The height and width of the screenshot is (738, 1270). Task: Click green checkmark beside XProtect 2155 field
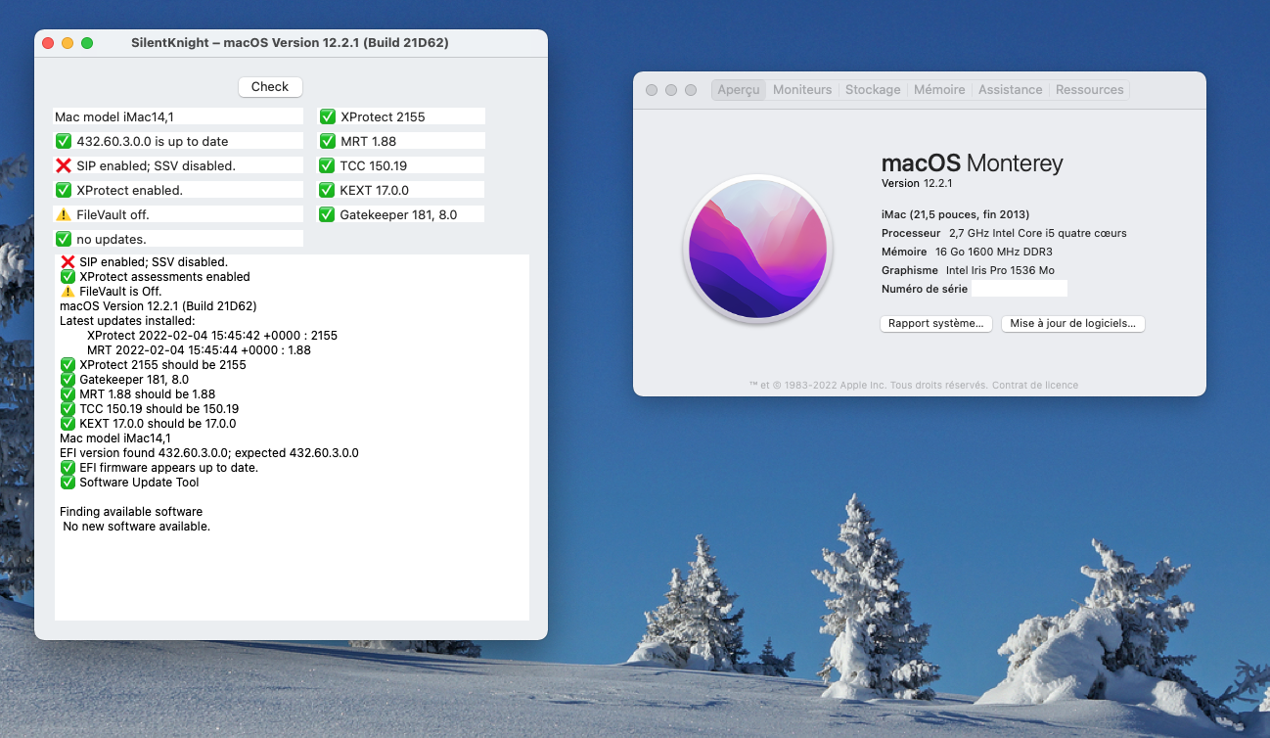pos(328,116)
